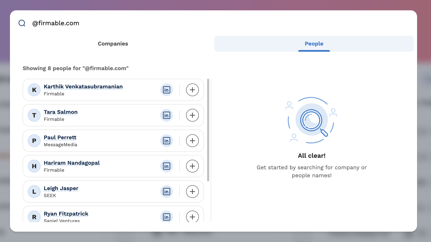
Task: View Leigh Jasper's profile link
Action: 61,188
